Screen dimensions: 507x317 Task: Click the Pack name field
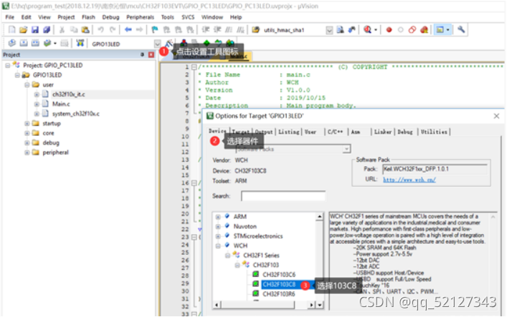point(435,169)
